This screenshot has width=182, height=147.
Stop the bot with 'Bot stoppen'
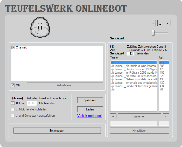57,131
